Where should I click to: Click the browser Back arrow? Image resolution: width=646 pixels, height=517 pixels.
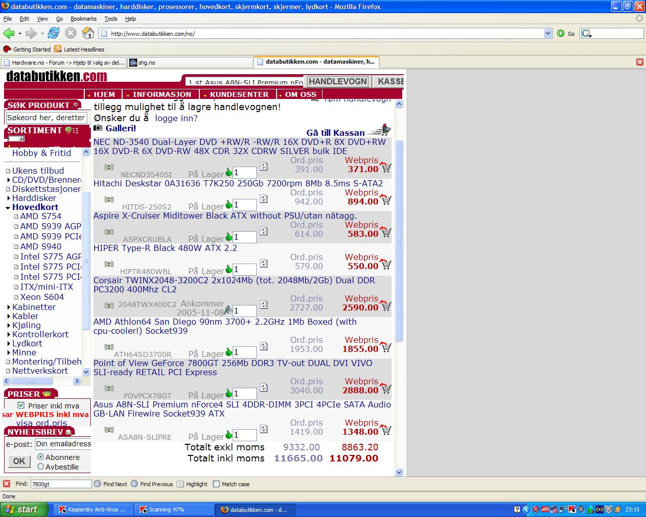click(9, 33)
